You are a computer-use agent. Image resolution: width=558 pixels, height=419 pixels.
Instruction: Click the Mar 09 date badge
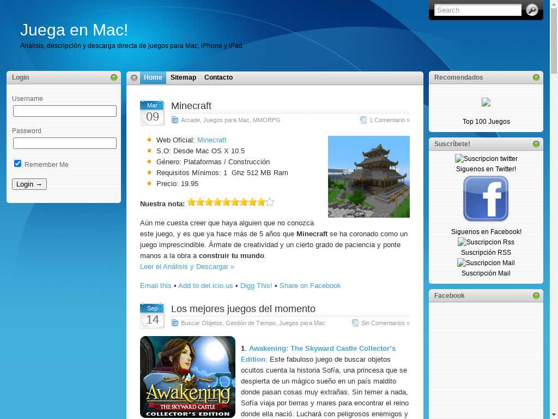click(x=153, y=113)
